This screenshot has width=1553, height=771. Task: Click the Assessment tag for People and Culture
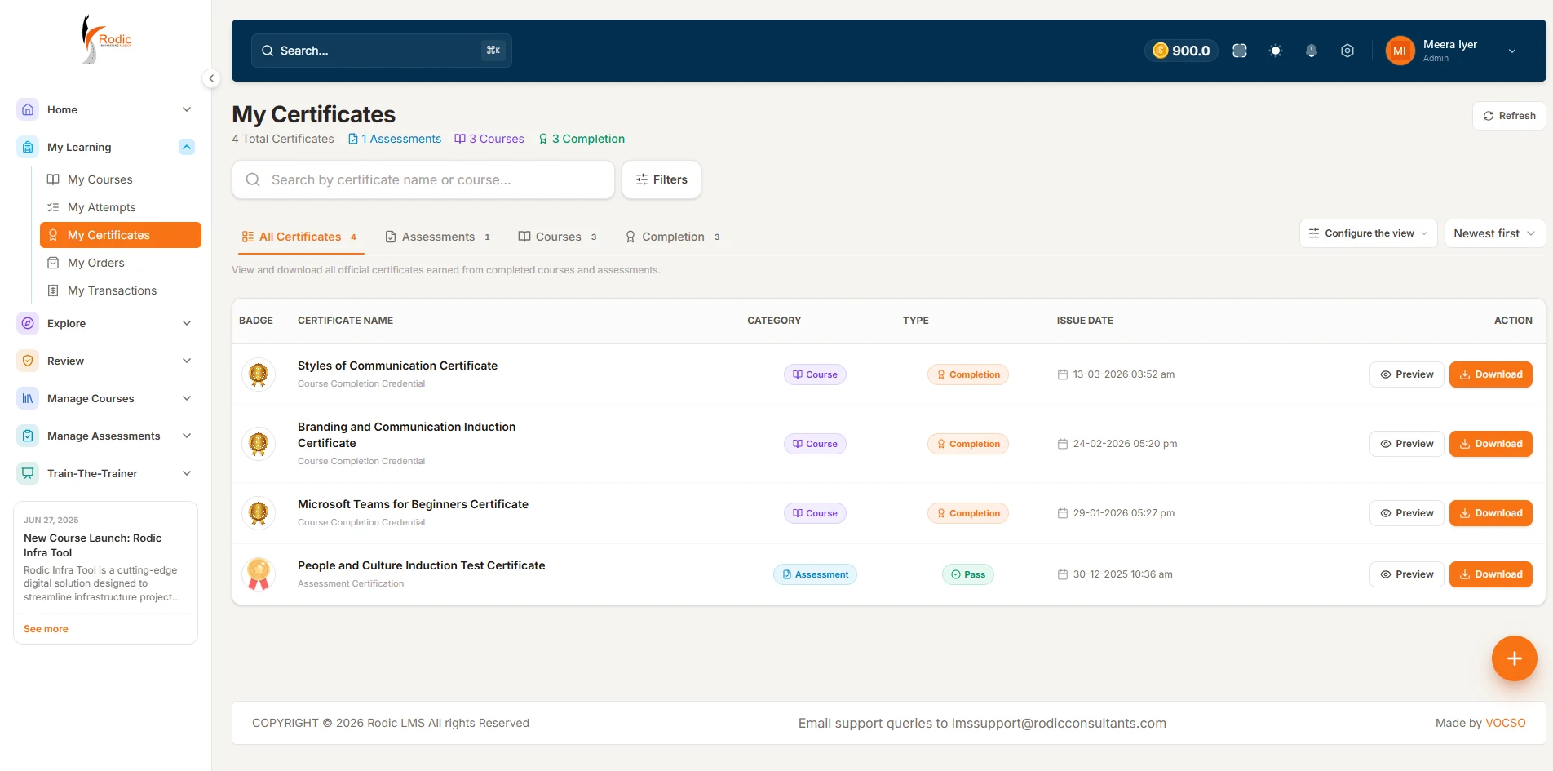pos(815,574)
